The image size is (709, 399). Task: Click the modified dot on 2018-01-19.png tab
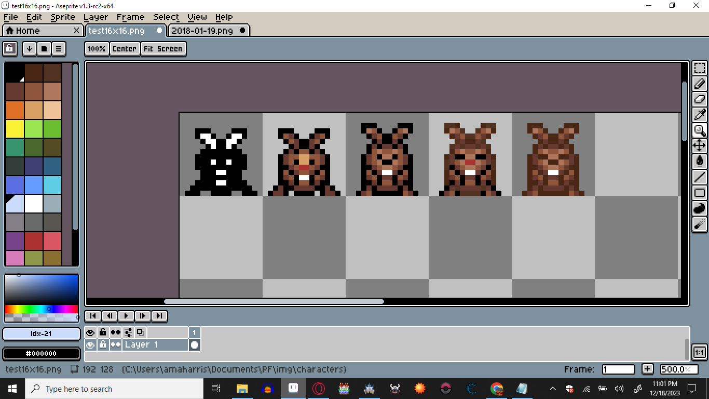point(242,31)
